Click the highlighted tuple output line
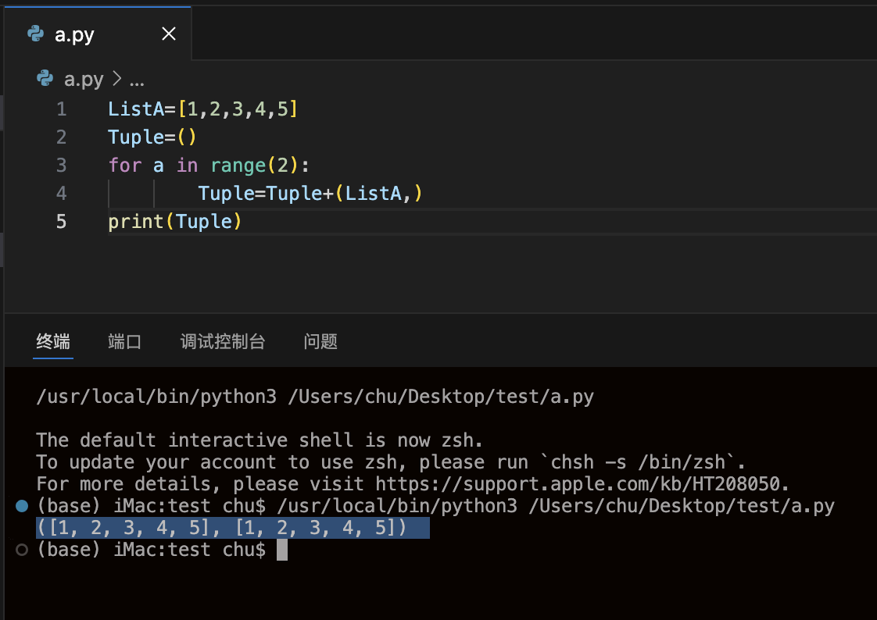This screenshot has width=877, height=620. point(232,528)
